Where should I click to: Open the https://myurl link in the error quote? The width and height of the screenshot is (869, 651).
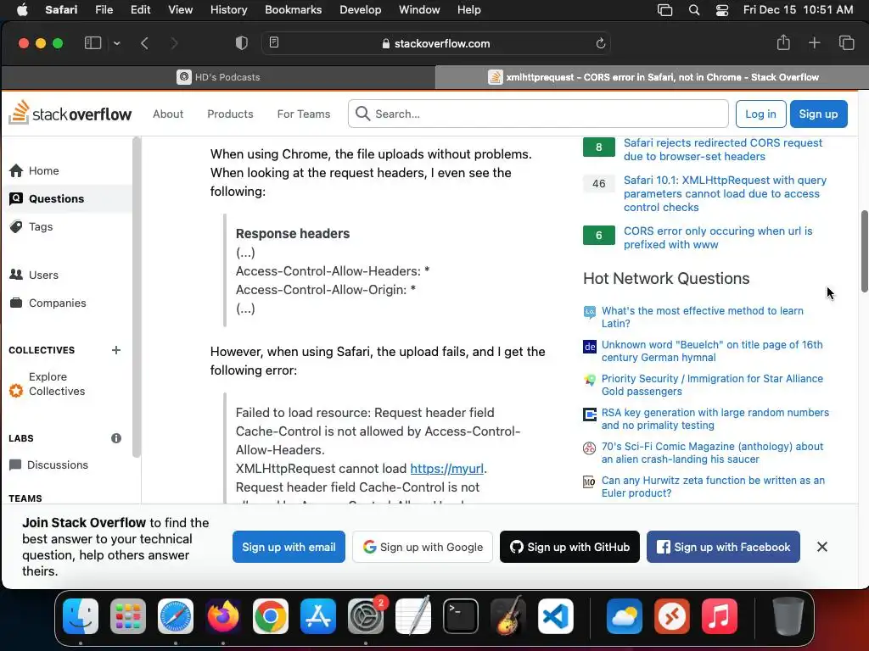coord(446,468)
